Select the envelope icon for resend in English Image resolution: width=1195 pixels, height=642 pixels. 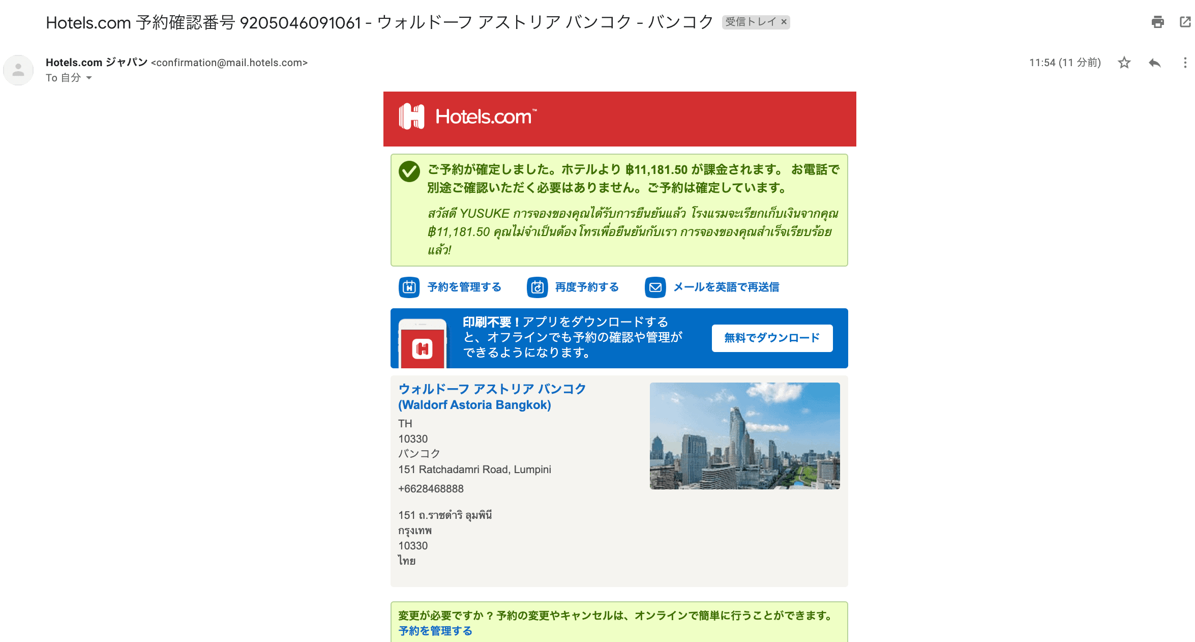point(655,287)
